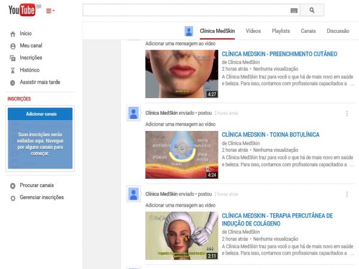This screenshot has width=359, height=269.
Task: Open options menu for Toxina Botulínica post
Action: coord(347,113)
